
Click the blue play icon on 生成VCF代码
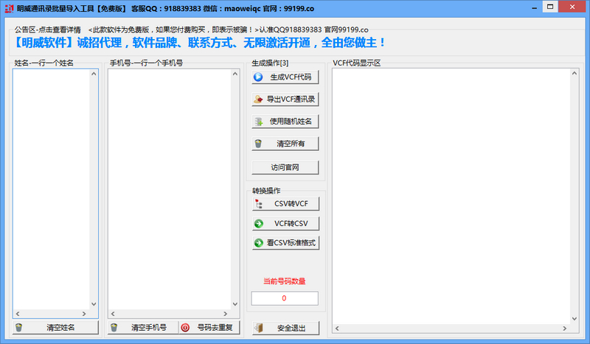point(258,77)
